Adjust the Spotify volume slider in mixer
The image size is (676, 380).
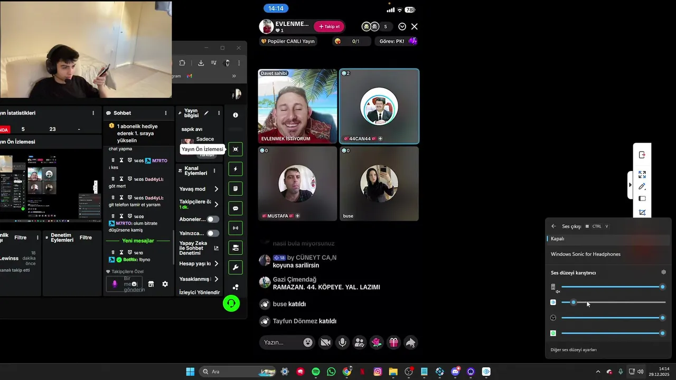coord(613,333)
